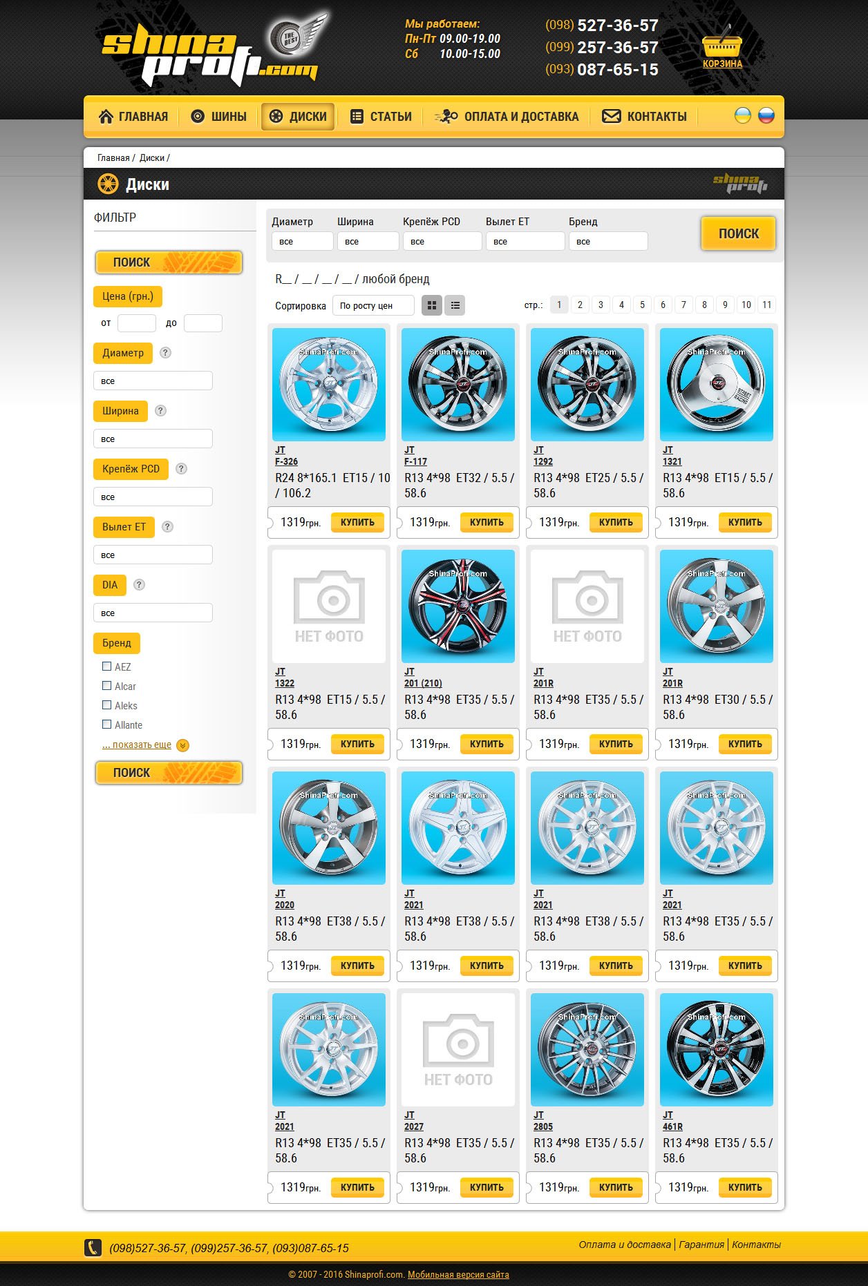This screenshot has height=1286, width=868.
Task: Open the JT 2020 wheel thumbnail
Action: tap(329, 828)
